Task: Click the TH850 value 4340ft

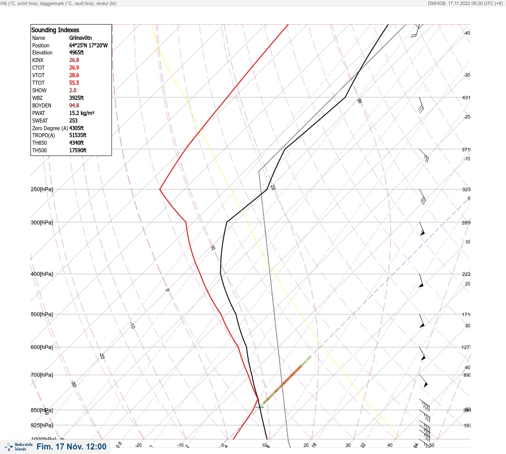Action: (x=77, y=143)
